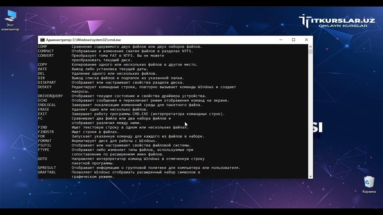
Task: Minimize the cmd.exe window
Action: [x=281, y=40]
